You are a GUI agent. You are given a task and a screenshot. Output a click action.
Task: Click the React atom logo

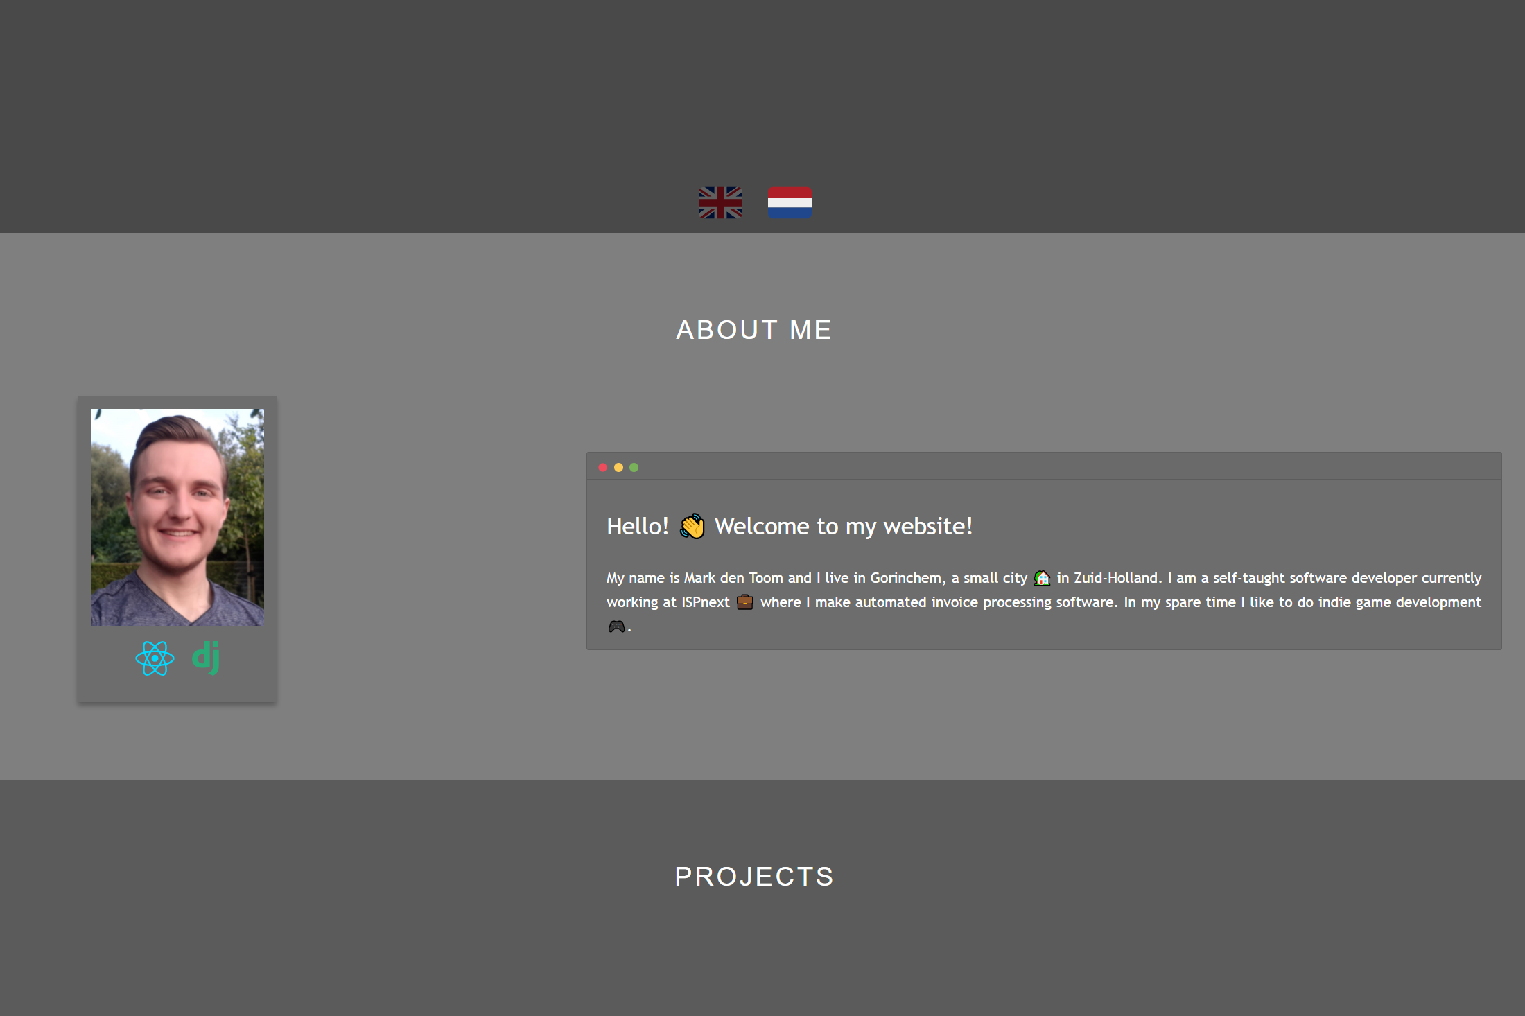155,658
